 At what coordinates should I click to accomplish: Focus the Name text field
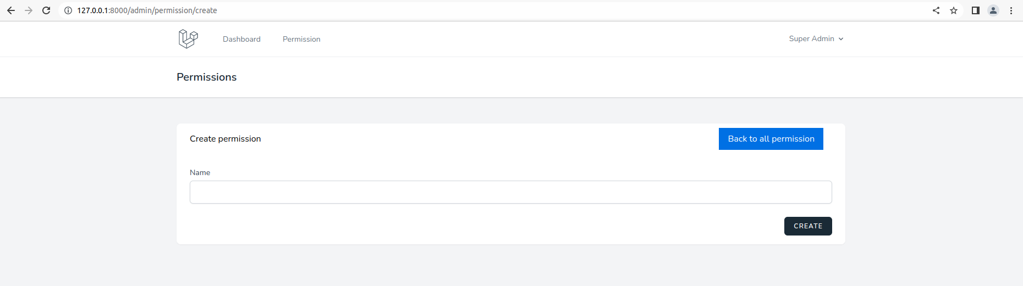pyautogui.click(x=510, y=192)
